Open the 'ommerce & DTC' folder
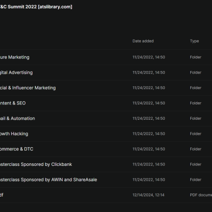Screen dimensions: 212x212 pos(16,149)
